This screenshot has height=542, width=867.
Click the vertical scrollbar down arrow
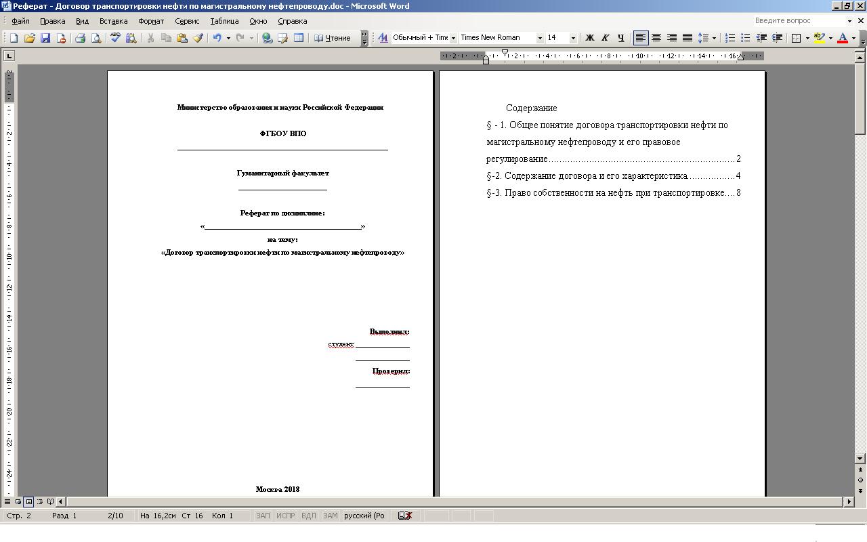[x=860, y=459]
